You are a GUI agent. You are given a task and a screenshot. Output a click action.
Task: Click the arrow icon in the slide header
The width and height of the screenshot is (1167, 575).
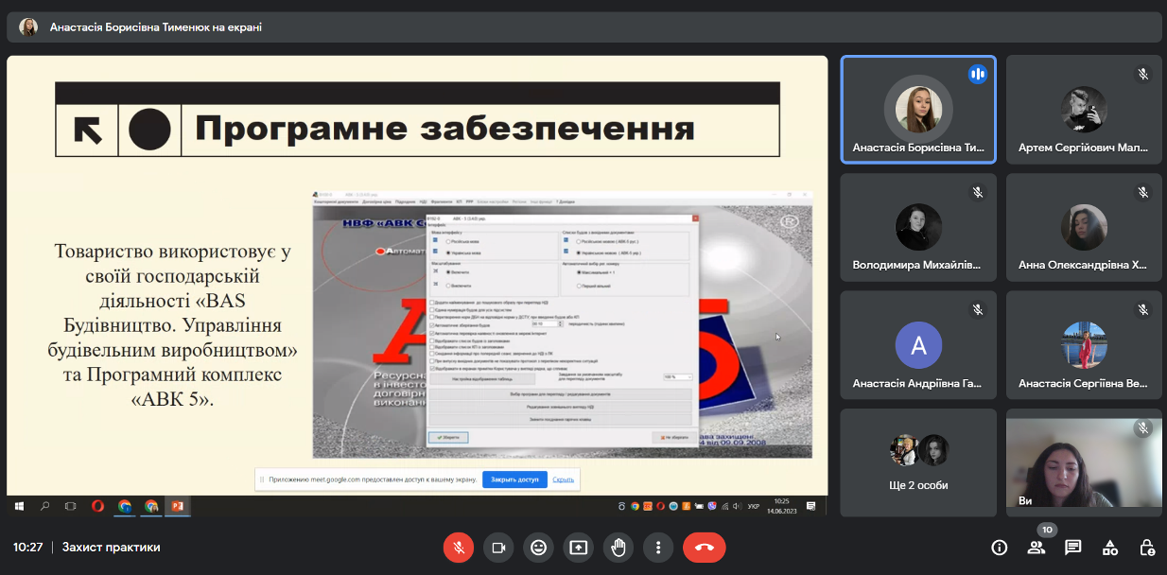click(x=88, y=129)
